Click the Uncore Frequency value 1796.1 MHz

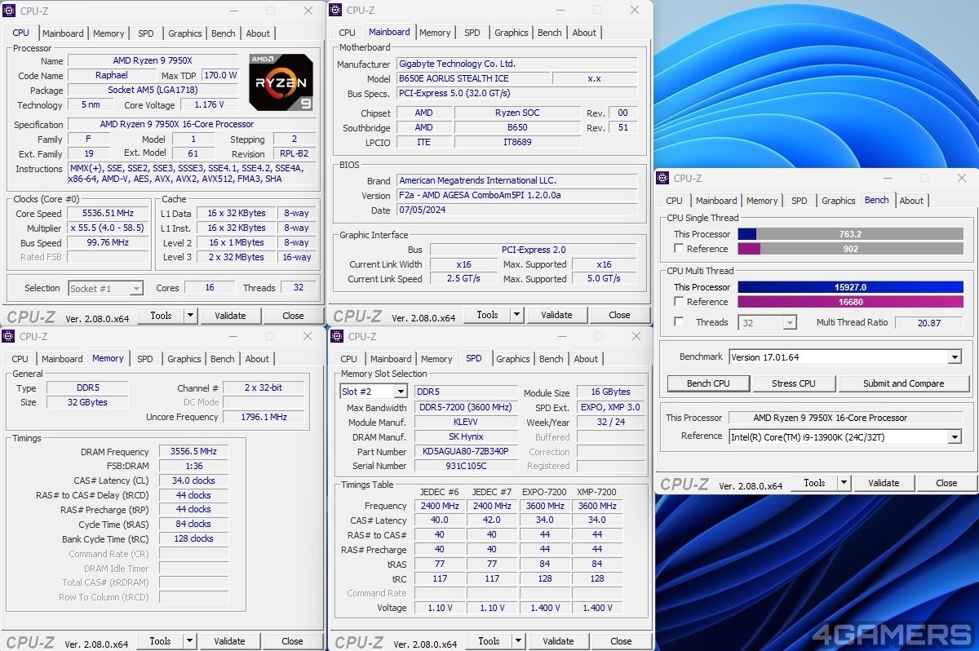click(x=263, y=417)
